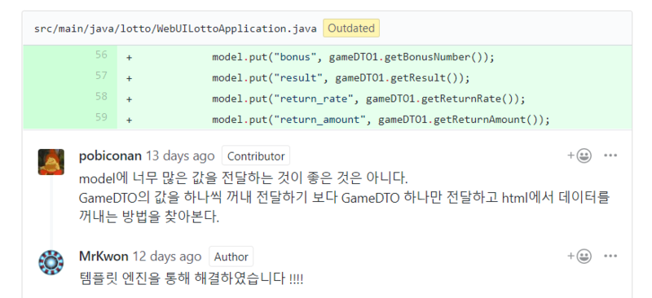This screenshot has width=652, height=298.
Task: Open options menu on pobiconan's comment
Action: click(x=610, y=156)
